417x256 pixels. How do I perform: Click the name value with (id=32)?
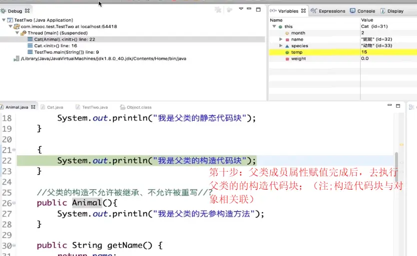(377, 39)
